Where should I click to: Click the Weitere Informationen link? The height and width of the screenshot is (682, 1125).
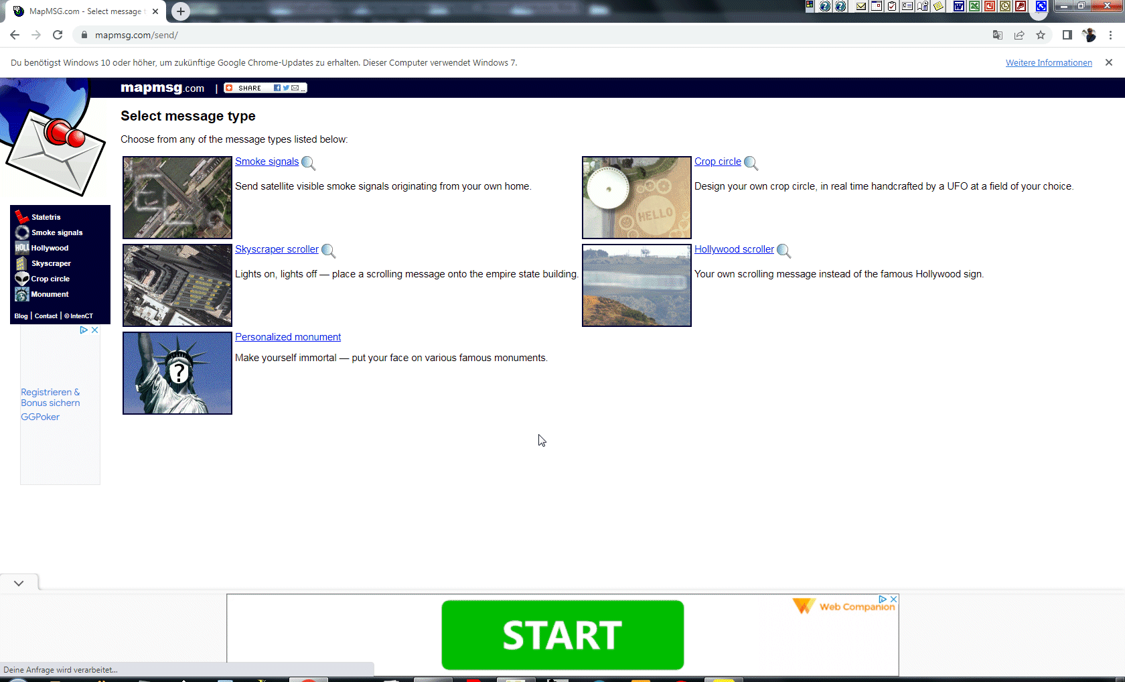tap(1049, 63)
